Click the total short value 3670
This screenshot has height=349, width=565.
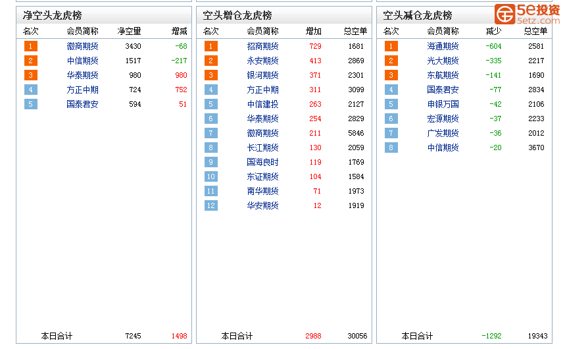[x=536, y=148]
